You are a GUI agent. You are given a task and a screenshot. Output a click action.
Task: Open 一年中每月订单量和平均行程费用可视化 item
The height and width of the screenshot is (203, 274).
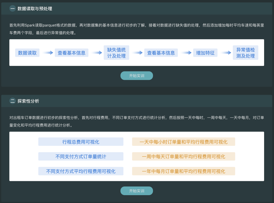(x=183, y=171)
